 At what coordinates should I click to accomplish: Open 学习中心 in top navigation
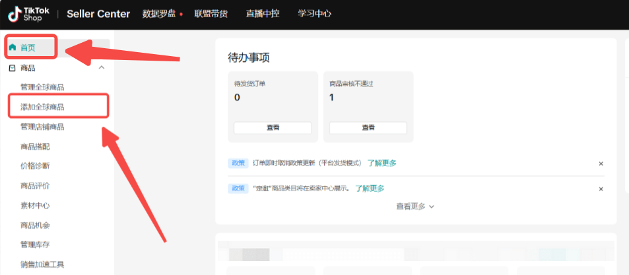click(x=314, y=14)
